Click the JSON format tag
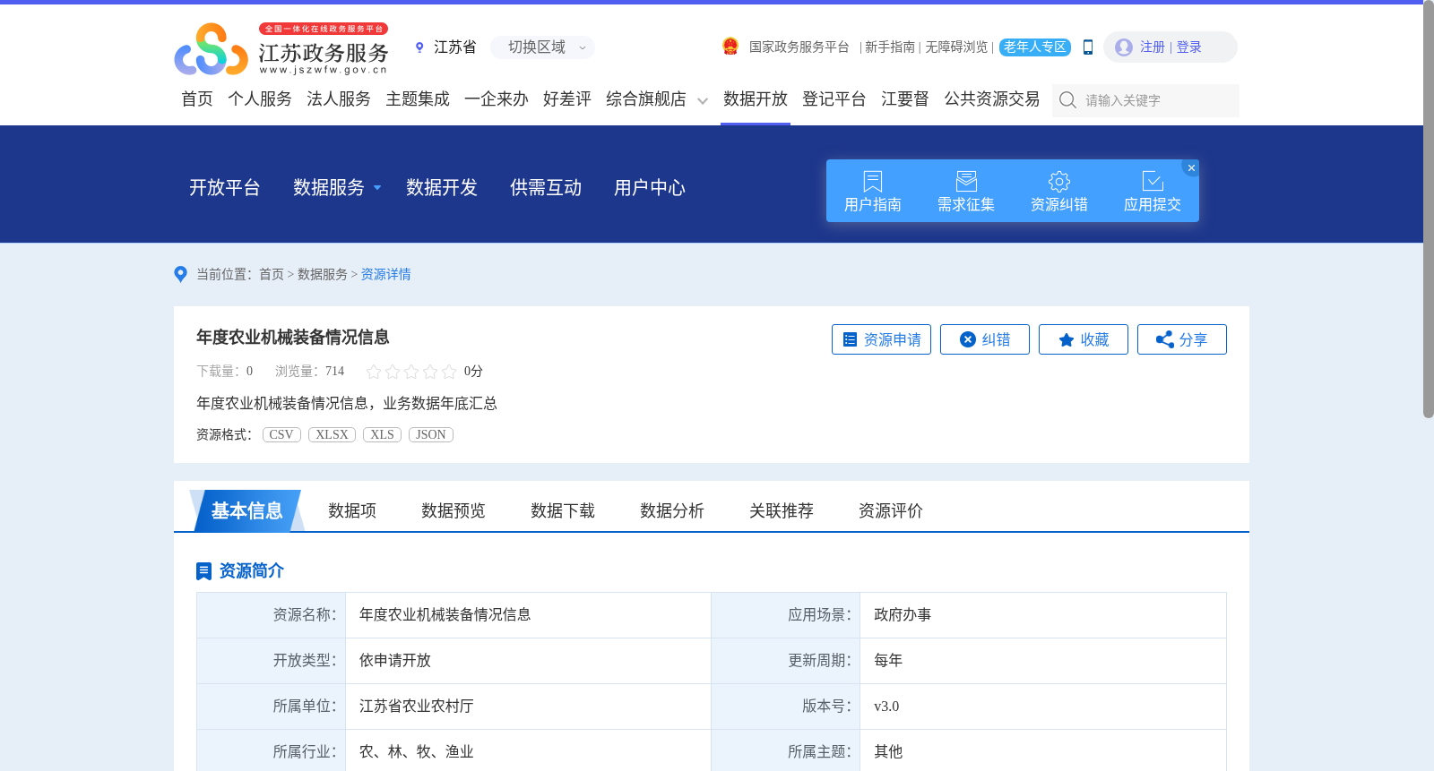The height and width of the screenshot is (771, 1434). 431,434
